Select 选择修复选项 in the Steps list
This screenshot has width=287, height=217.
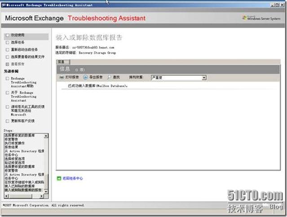(x=15, y=159)
